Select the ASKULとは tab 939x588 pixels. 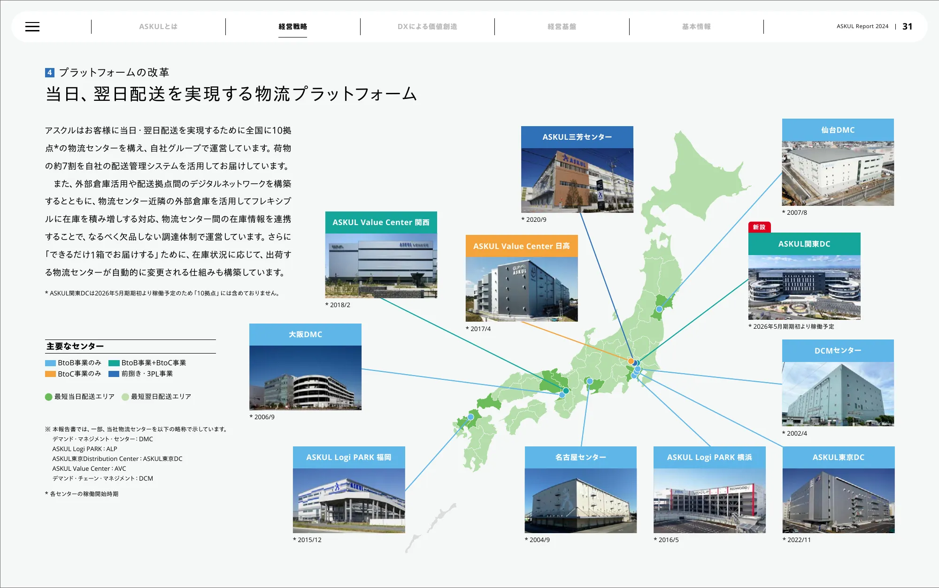point(158,27)
